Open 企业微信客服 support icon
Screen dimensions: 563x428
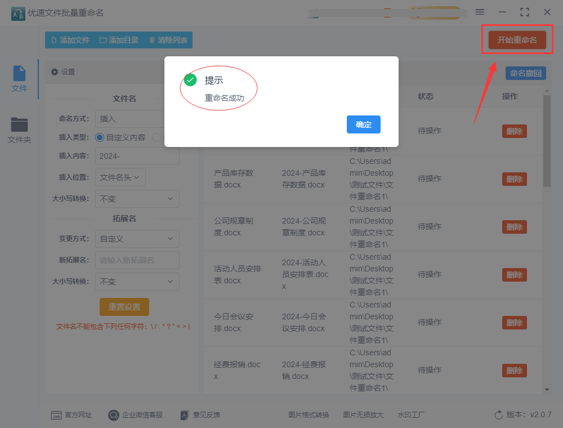coord(114,415)
